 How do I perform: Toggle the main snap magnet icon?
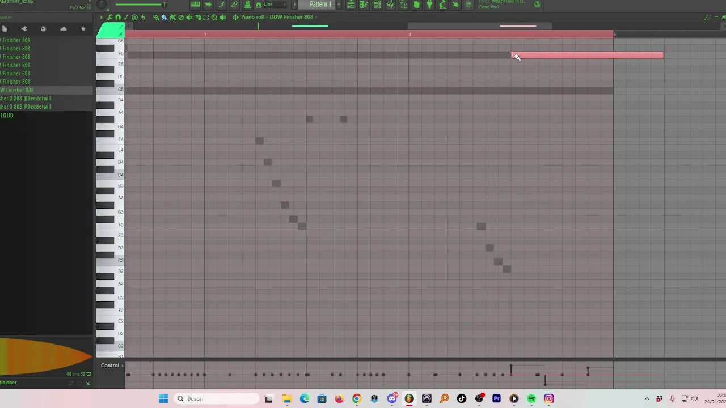[259, 5]
